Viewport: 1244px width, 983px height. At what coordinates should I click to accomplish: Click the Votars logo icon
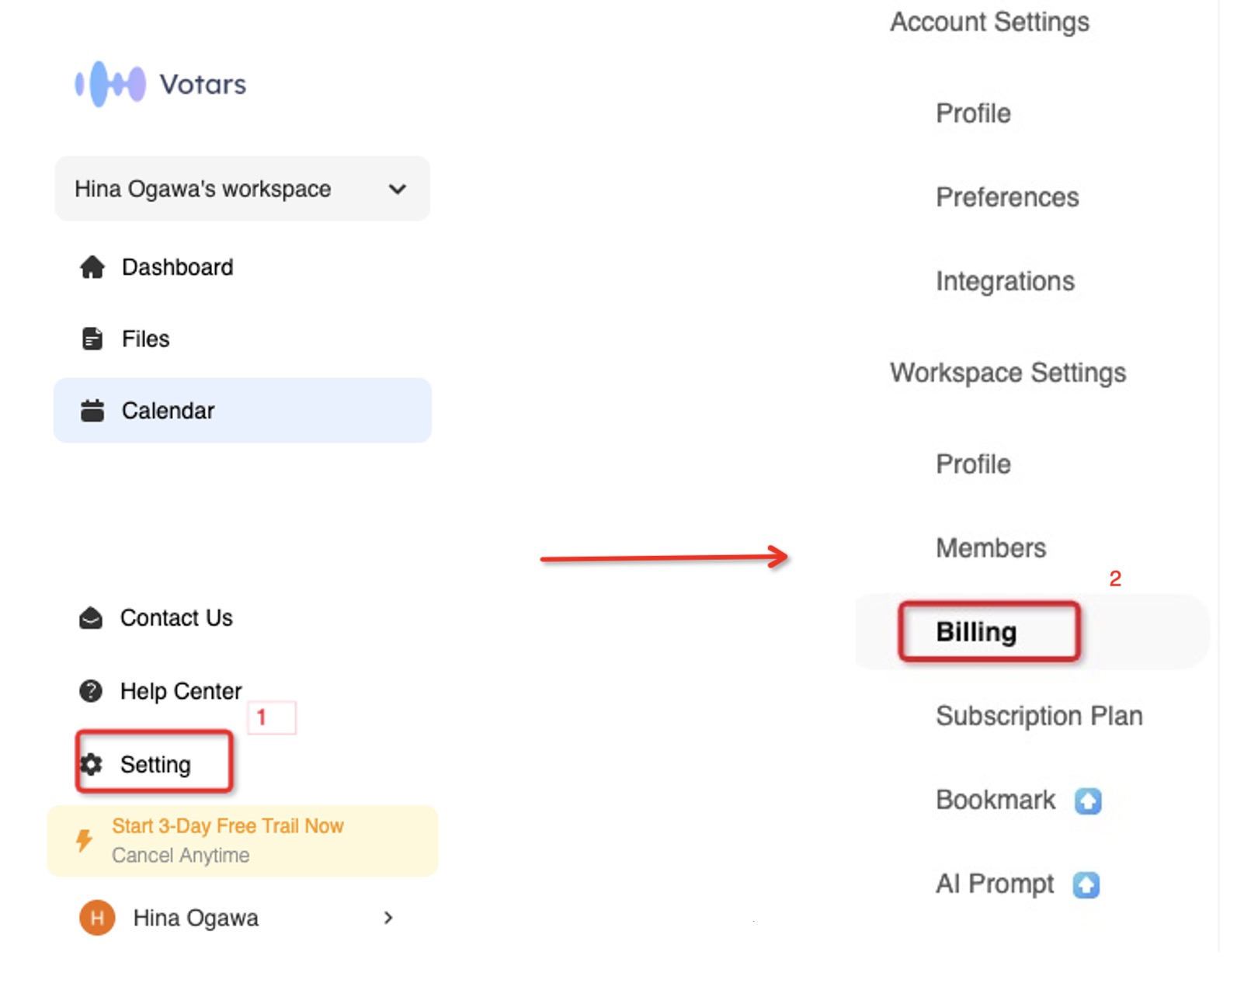[x=109, y=84]
